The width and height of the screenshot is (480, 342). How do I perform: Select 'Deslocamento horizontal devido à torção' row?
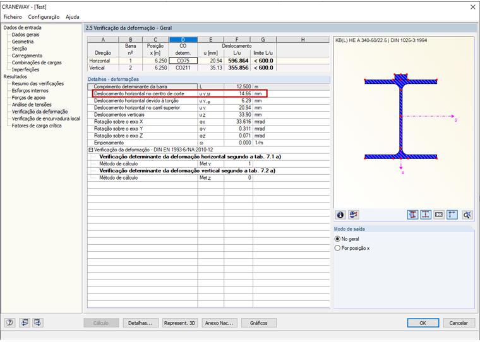208,100
